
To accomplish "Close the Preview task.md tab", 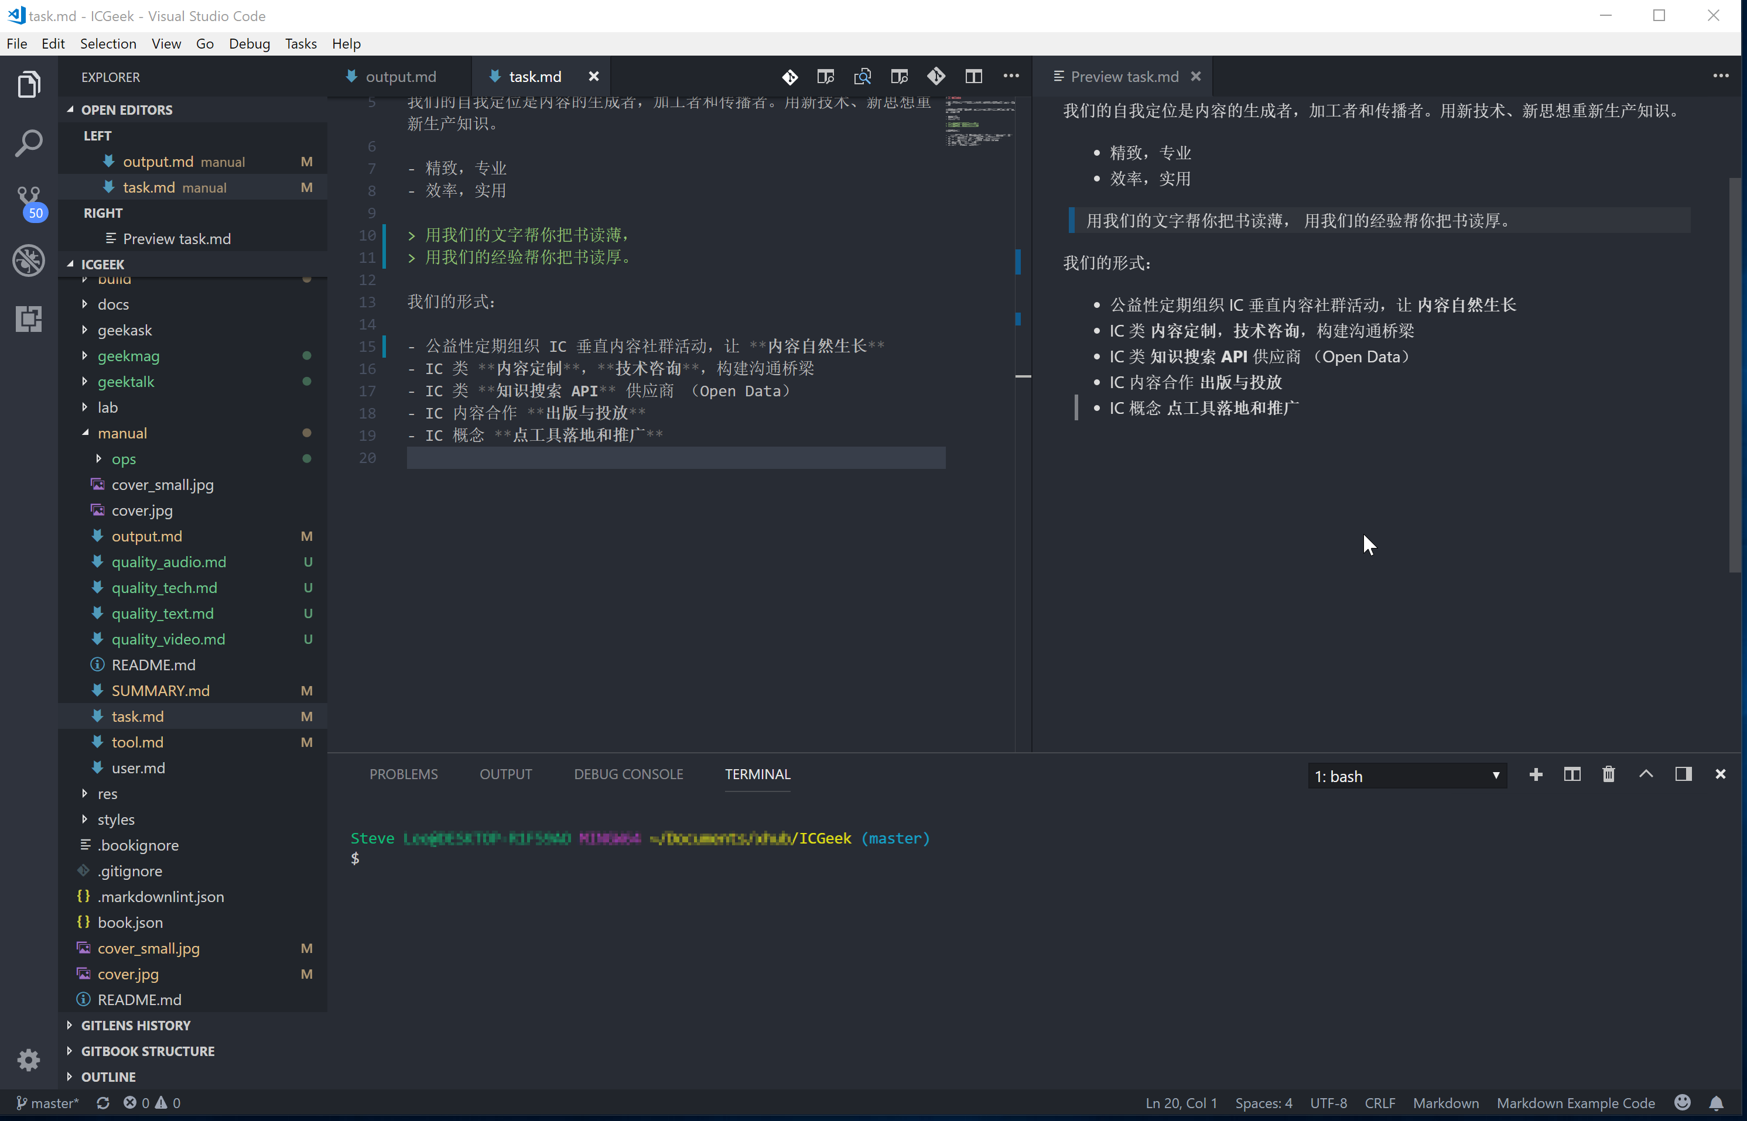I will [1196, 77].
